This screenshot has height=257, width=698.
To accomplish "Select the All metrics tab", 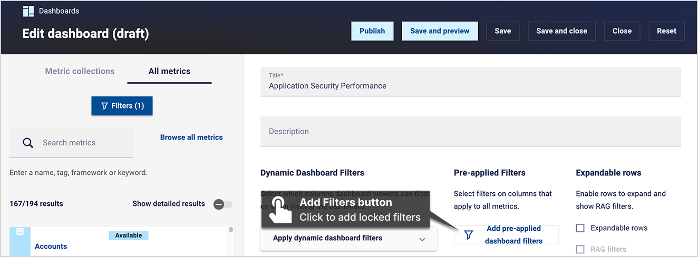I will (169, 71).
